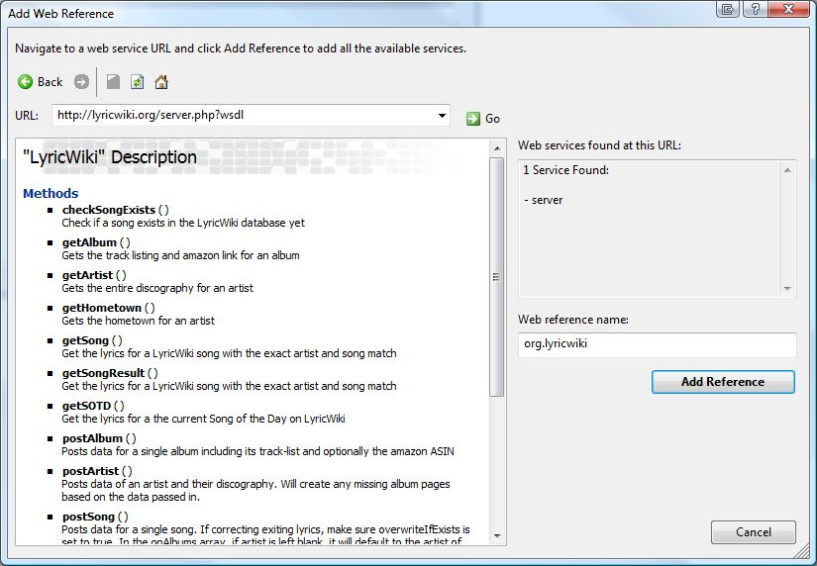Screen dimensions: 817x566
Task: Click description pane scroll up arrow
Action: [x=497, y=148]
